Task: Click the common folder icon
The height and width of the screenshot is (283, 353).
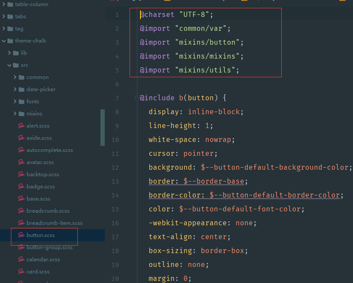Action: point(21,77)
